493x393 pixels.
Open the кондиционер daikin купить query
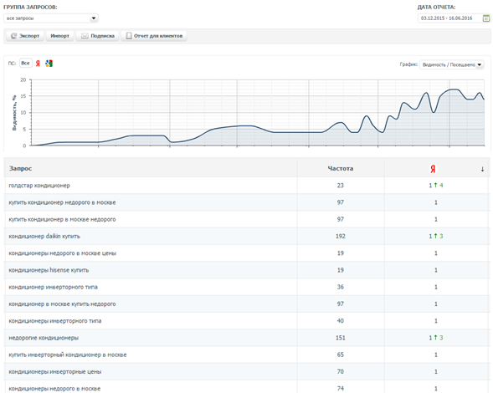[44, 237]
